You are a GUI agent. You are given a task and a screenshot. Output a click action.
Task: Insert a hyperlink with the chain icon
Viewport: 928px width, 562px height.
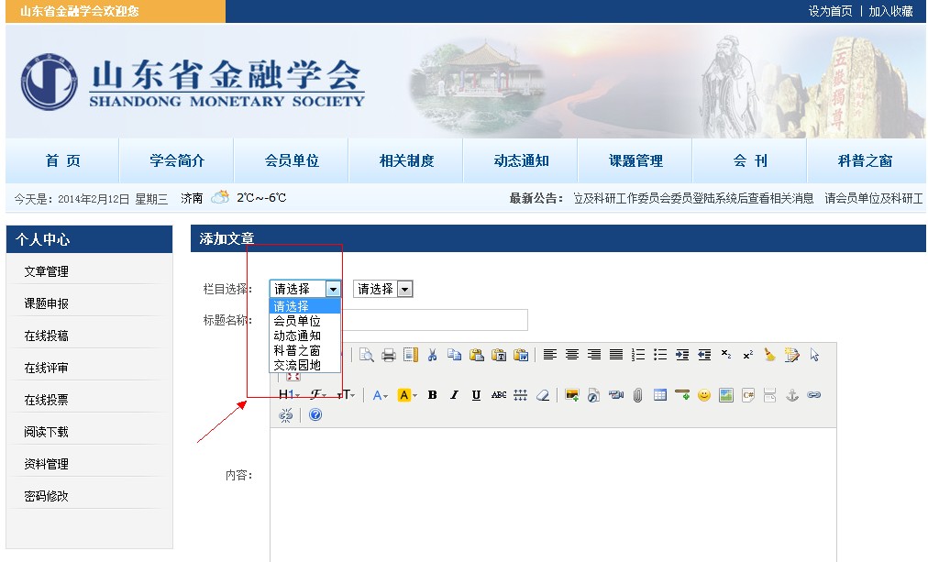tap(814, 395)
